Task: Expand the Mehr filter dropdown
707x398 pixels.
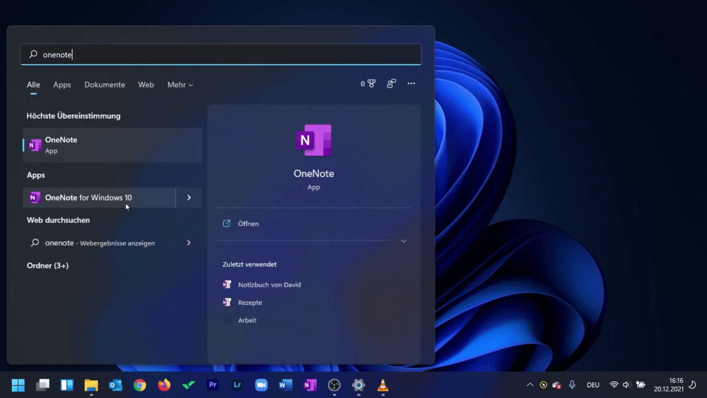Action: point(180,85)
